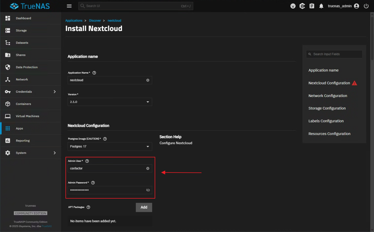Jump to Labels Configuration section
The image size is (374, 232).
pyautogui.click(x=326, y=121)
